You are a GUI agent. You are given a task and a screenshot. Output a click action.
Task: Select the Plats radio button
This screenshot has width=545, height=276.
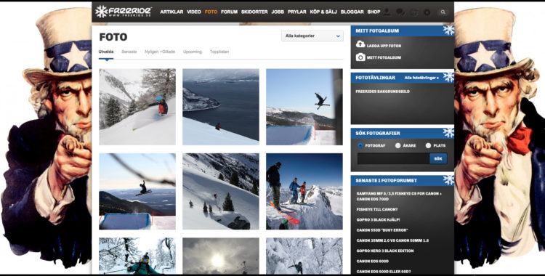(x=428, y=146)
